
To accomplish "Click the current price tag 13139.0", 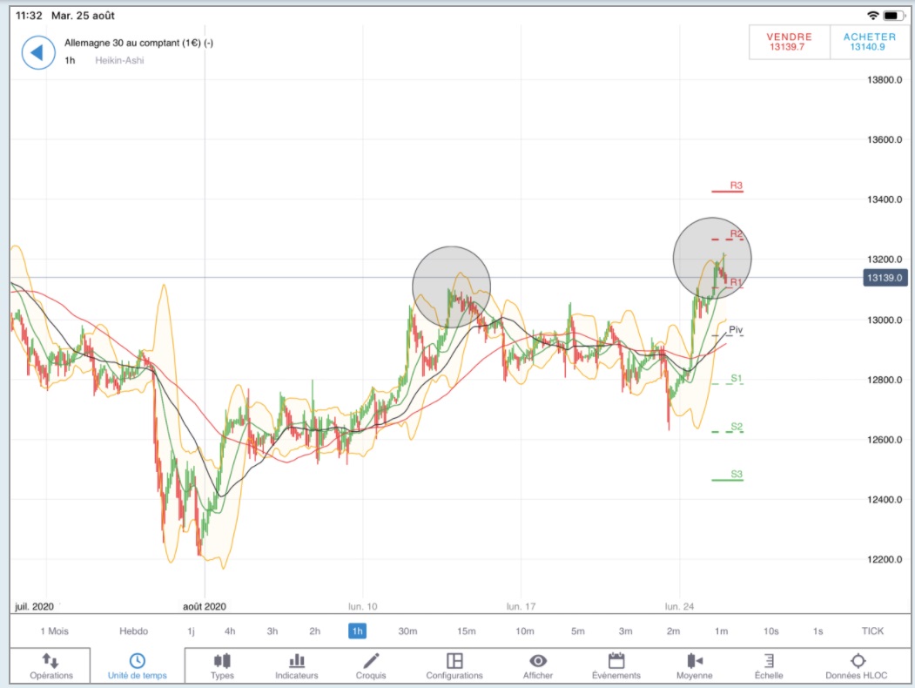I will click(885, 278).
